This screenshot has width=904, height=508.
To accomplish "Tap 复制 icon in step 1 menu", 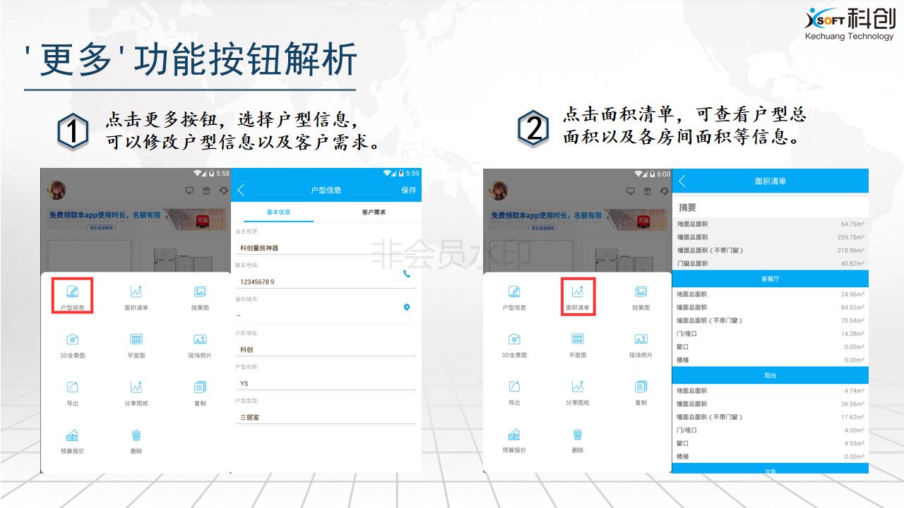I will point(200,387).
